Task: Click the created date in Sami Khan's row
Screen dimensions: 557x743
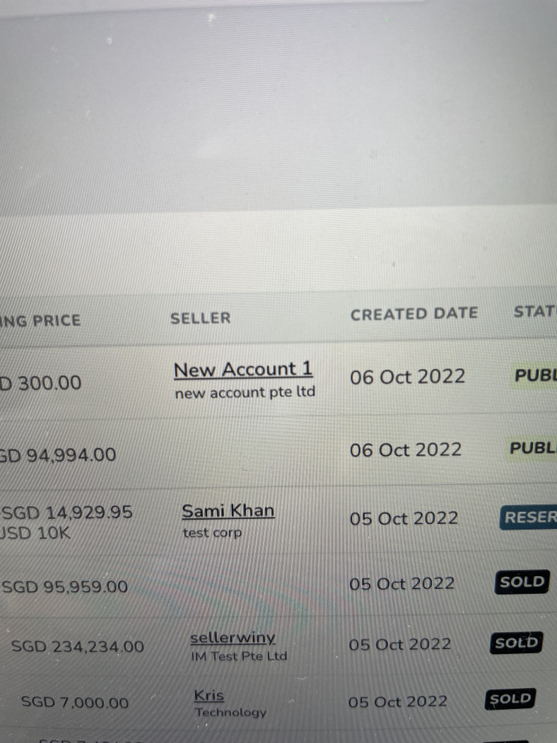Action: (x=404, y=518)
